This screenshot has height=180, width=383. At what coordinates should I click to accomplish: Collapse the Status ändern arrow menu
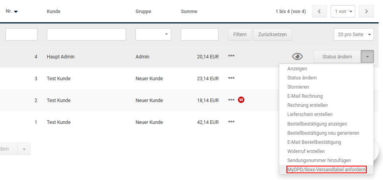[x=368, y=57]
